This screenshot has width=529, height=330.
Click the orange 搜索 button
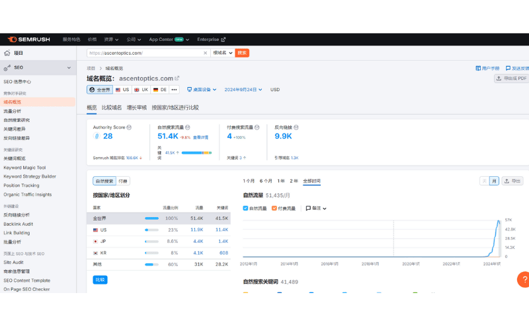(242, 53)
